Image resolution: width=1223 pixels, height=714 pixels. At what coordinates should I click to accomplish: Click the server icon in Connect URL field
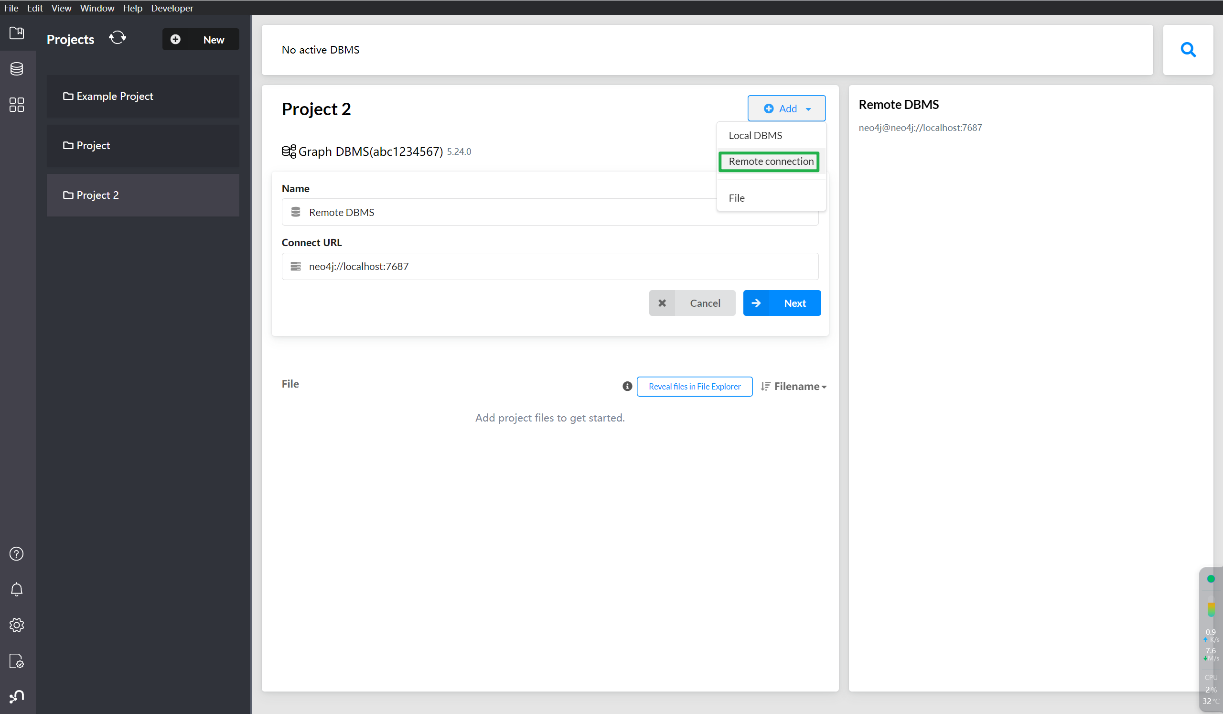point(296,267)
